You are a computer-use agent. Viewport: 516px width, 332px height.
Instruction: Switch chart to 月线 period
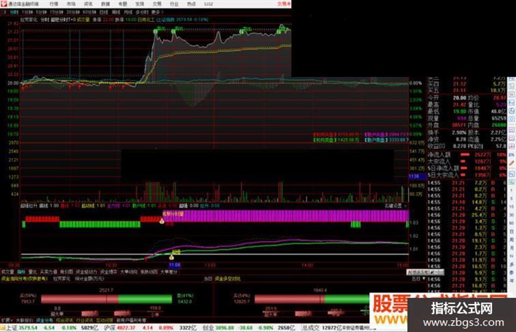click(128, 12)
